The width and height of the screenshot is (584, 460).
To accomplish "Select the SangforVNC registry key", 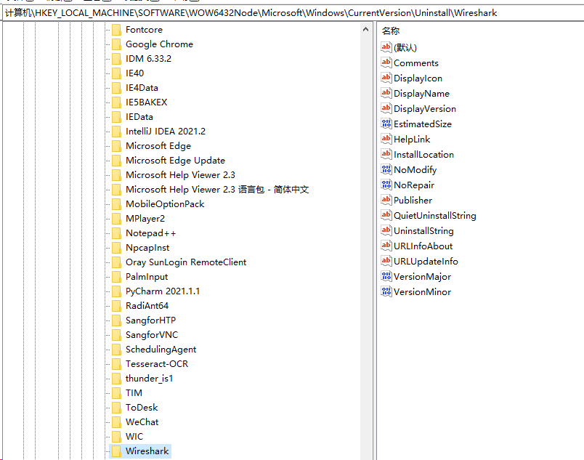I will [x=152, y=335].
